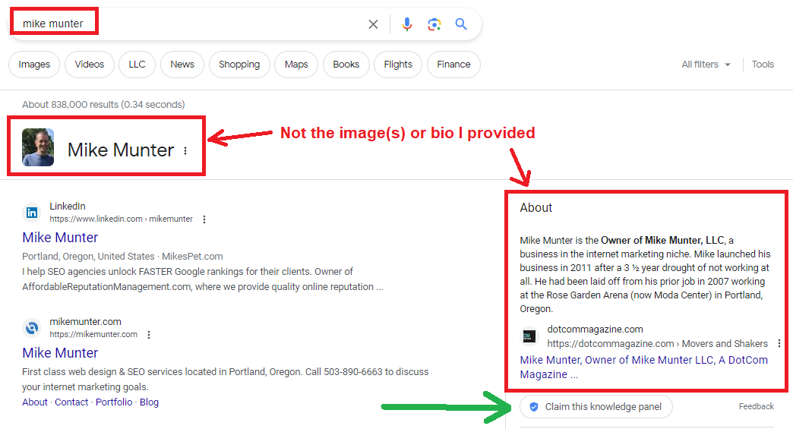Image resolution: width=793 pixels, height=429 pixels.
Task: Click the dotcommagazine.com favicon
Action: point(529,336)
